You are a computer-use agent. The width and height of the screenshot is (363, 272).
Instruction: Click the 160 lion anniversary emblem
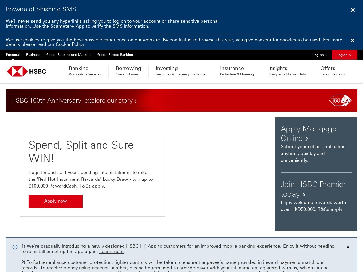coord(340,100)
